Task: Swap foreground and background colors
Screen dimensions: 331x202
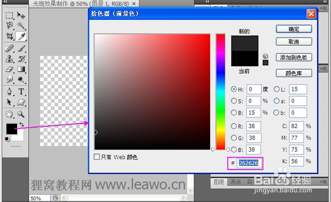Action: [x=22, y=124]
